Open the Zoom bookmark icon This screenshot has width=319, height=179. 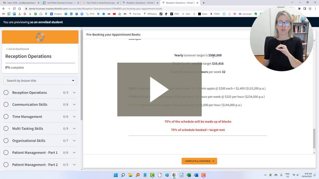(x=82, y=14)
